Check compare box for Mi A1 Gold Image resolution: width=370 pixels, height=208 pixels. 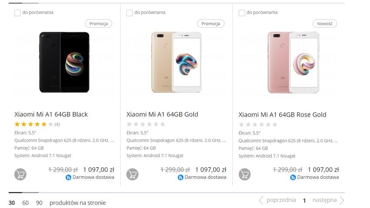coord(129,13)
